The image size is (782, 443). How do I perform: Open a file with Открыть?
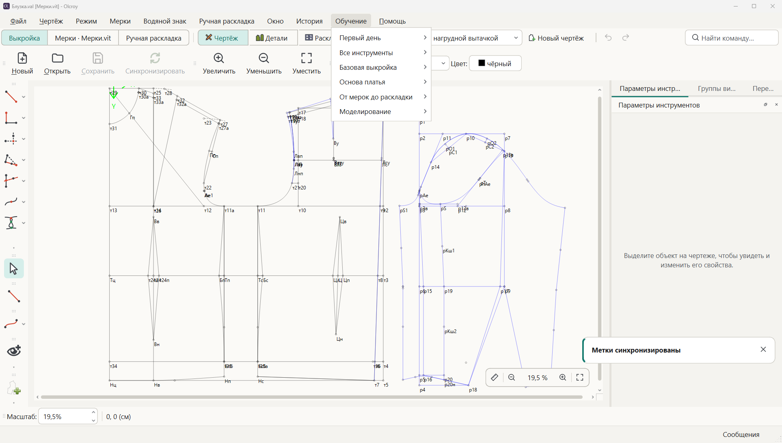click(x=57, y=63)
